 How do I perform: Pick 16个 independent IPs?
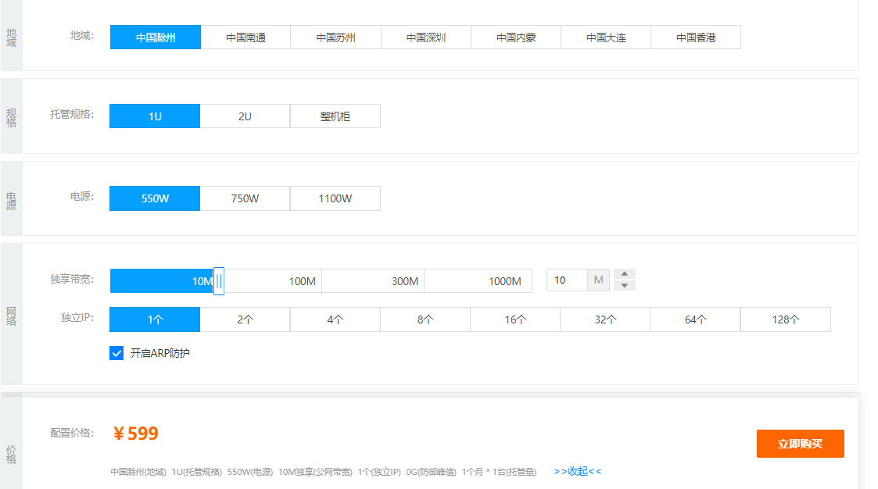(x=515, y=319)
